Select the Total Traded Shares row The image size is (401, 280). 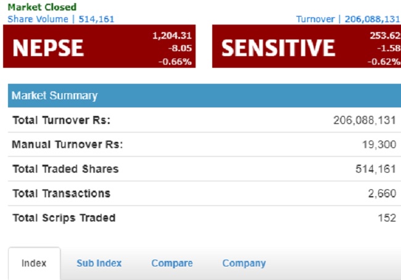coord(204,169)
